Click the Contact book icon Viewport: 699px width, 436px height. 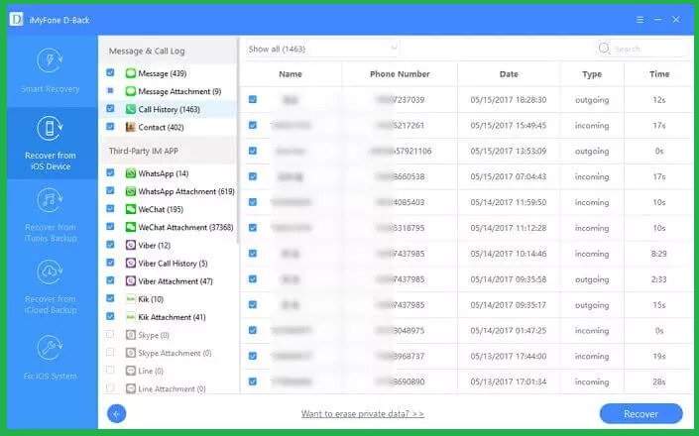(131, 128)
